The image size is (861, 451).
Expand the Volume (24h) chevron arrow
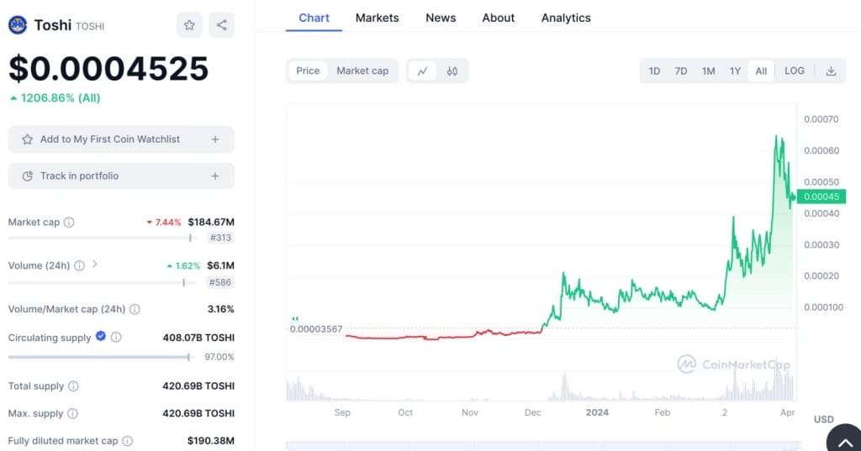(x=95, y=265)
